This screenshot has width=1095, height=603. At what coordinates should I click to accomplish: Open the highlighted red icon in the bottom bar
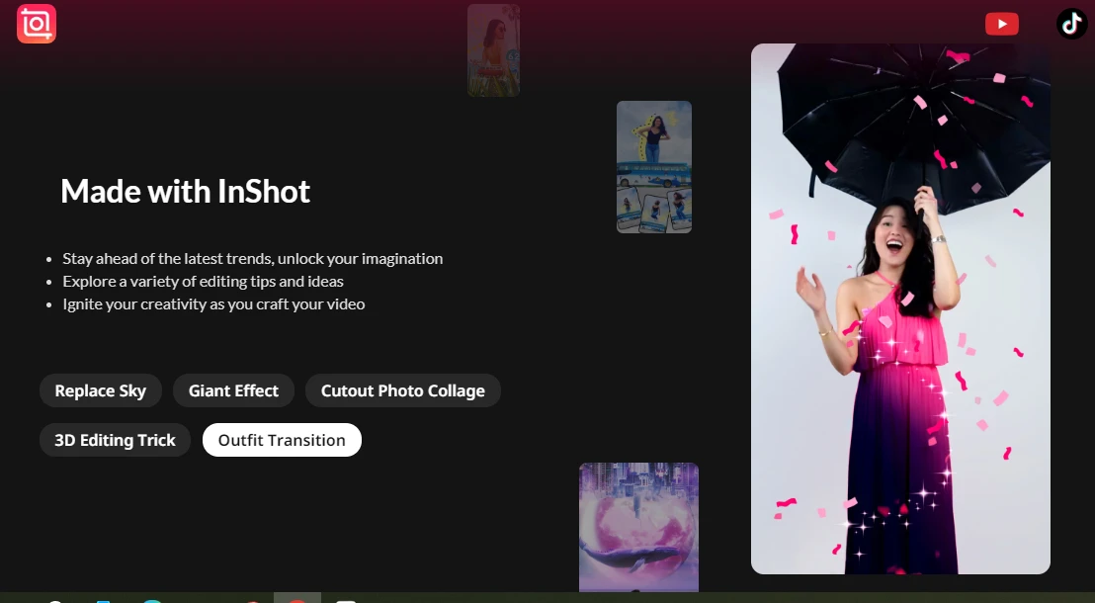point(295,601)
